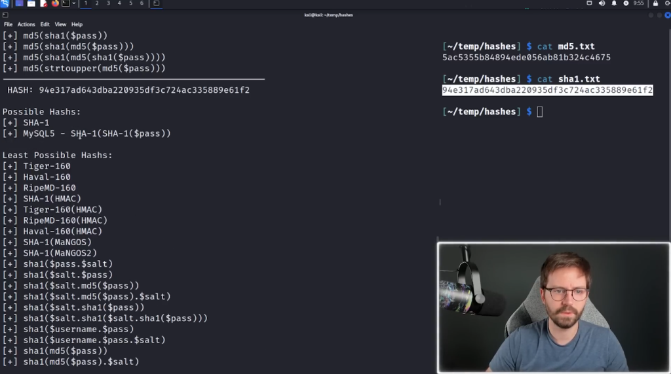Click the RipeMD-160 line
Viewport: 671px width, 374px height.
(x=39, y=188)
